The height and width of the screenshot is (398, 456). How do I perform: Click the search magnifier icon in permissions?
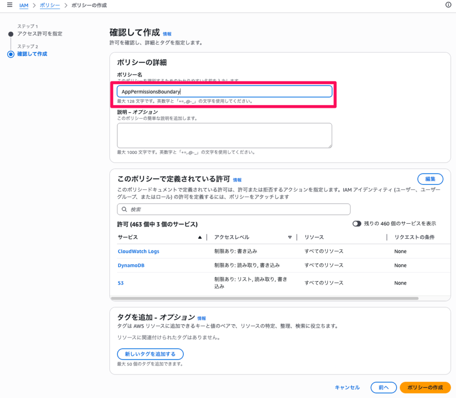pos(124,209)
